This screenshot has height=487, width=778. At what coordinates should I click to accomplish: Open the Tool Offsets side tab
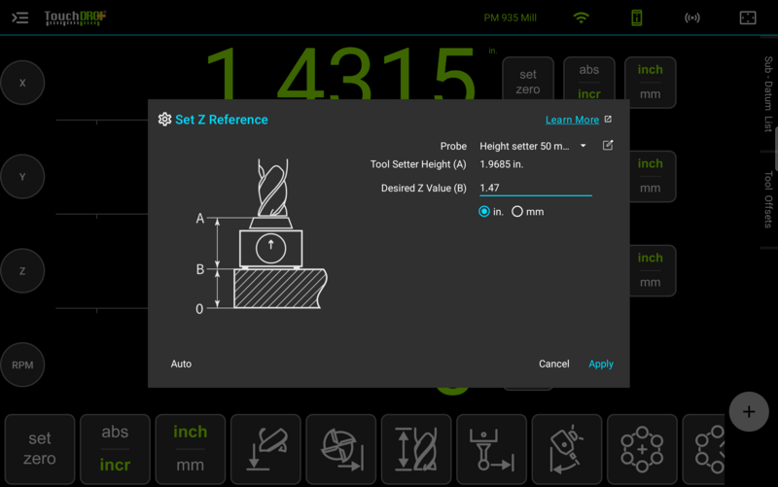(768, 199)
